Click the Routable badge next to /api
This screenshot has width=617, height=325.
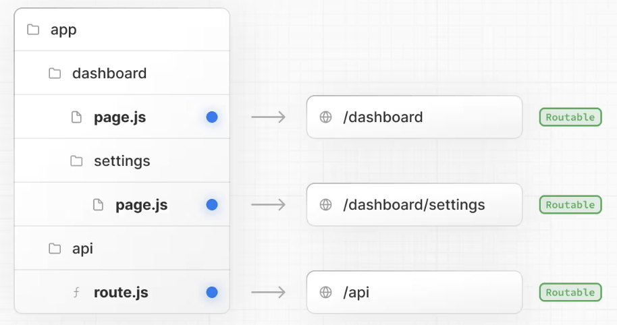pos(570,293)
